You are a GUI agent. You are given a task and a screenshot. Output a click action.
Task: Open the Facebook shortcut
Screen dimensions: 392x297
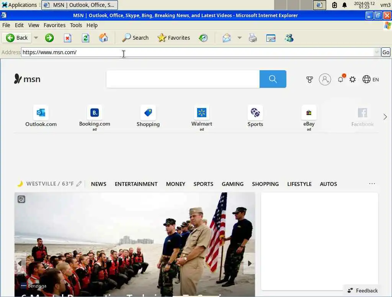[363, 116]
